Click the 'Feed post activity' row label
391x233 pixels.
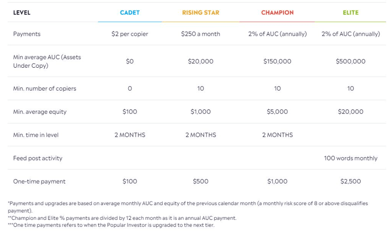38,158
